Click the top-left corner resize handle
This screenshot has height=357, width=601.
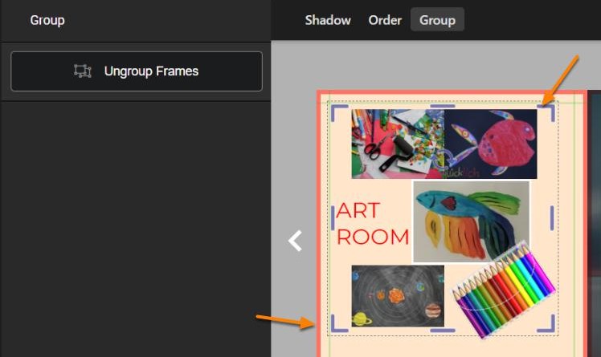(x=338, y=112)
